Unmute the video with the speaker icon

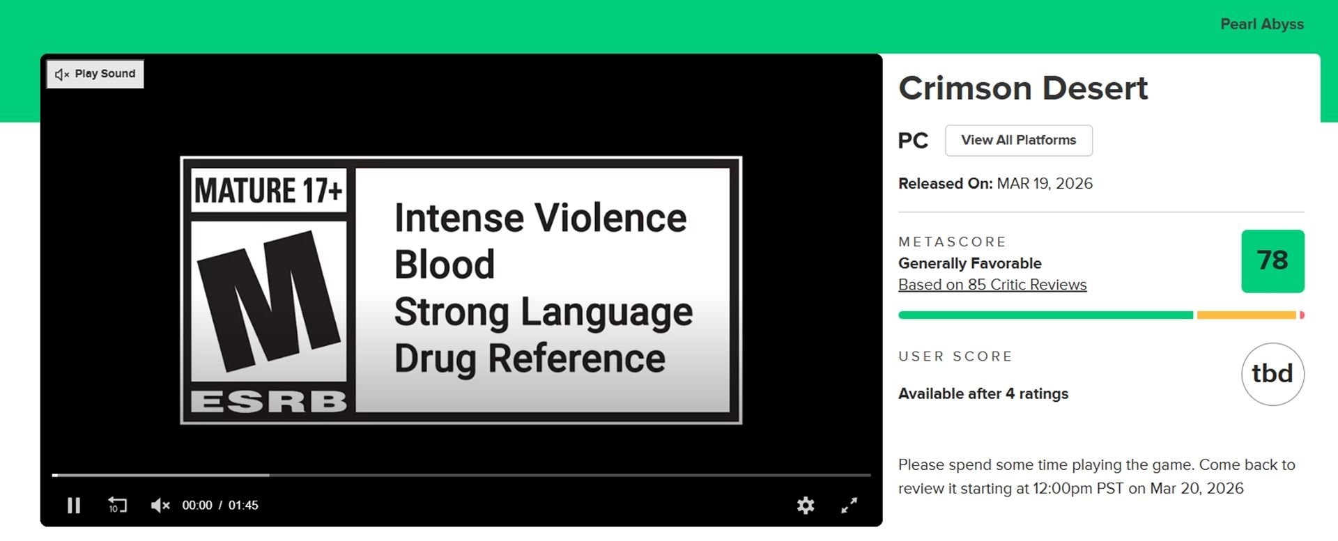click(160, 505)
